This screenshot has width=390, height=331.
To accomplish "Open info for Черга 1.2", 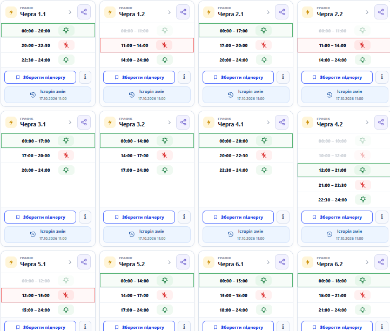I will tap(184, 77).
